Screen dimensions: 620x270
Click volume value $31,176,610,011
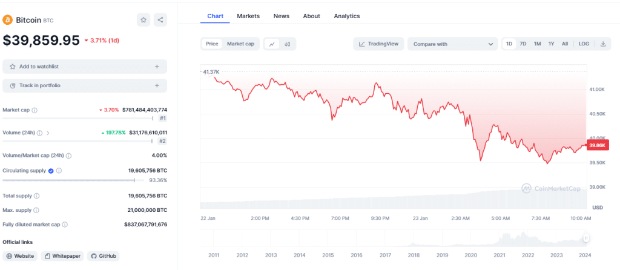[x=148, y=133]
